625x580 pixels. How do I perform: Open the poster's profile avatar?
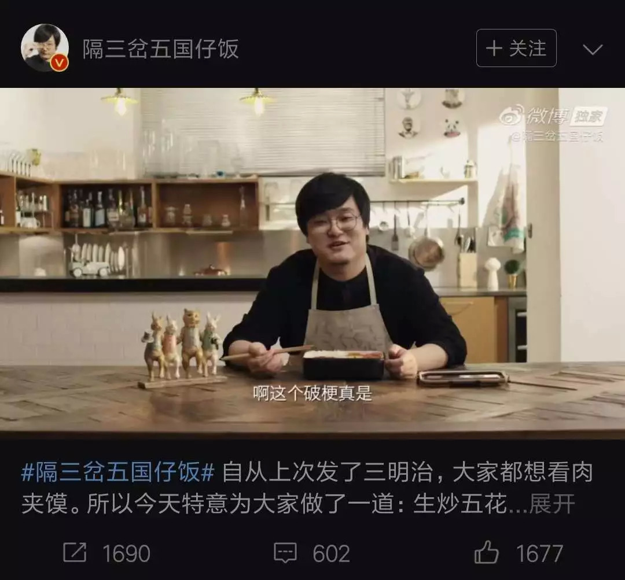45,48
